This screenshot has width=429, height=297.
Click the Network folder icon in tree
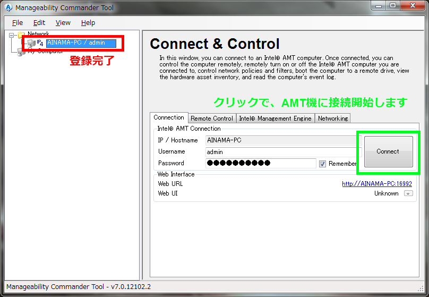21,34
